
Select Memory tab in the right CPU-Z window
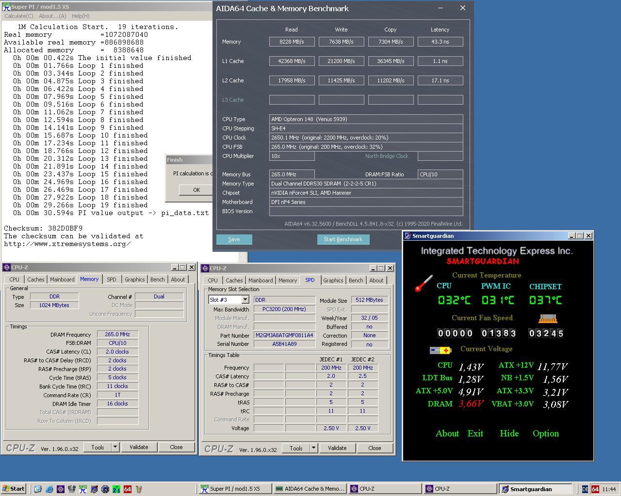pyautogui.click(x=287, y=280)
